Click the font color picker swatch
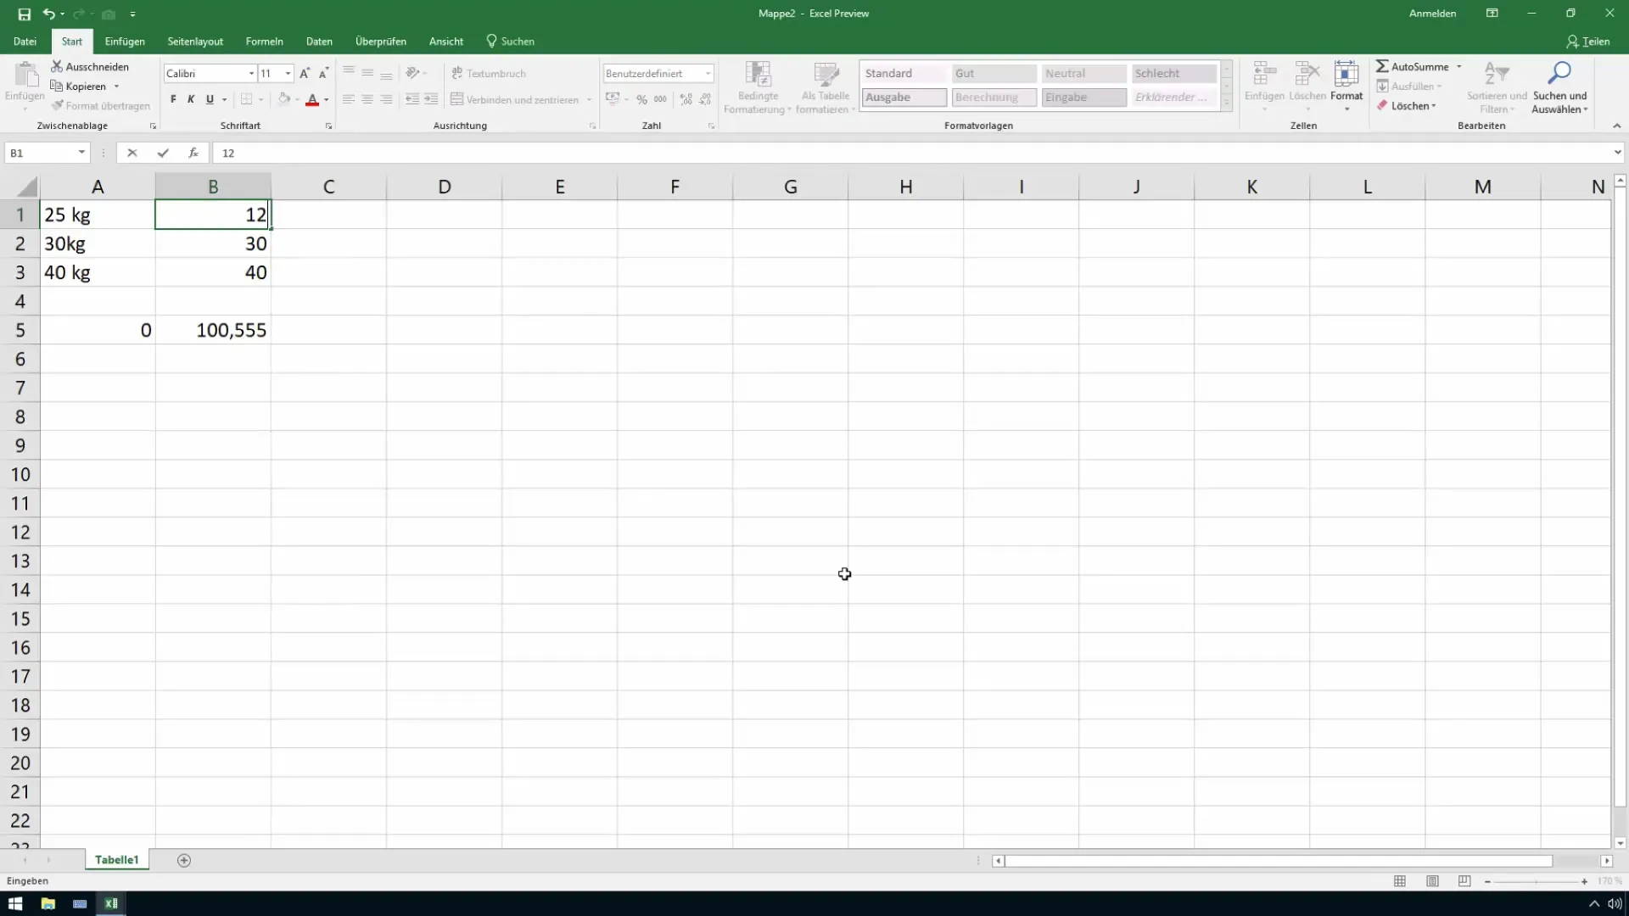This screenshot has height=916, width=1629. coord(312,104)
